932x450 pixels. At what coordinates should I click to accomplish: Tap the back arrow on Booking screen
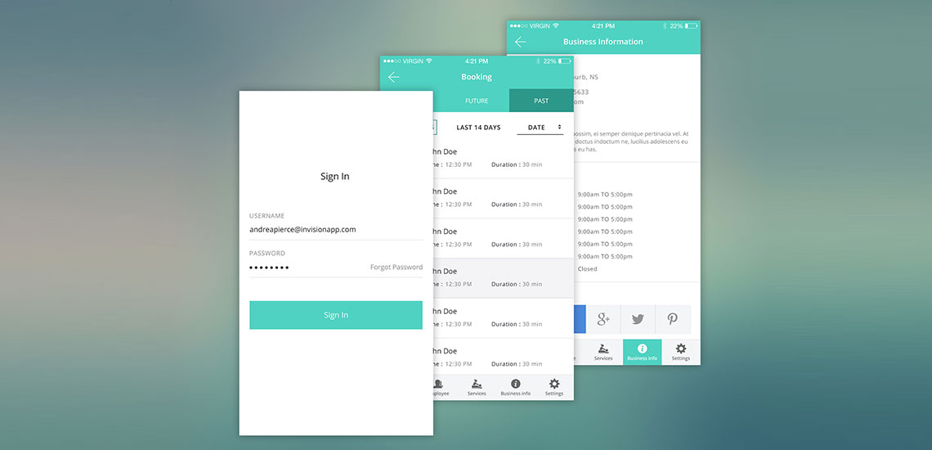[394, 77]
